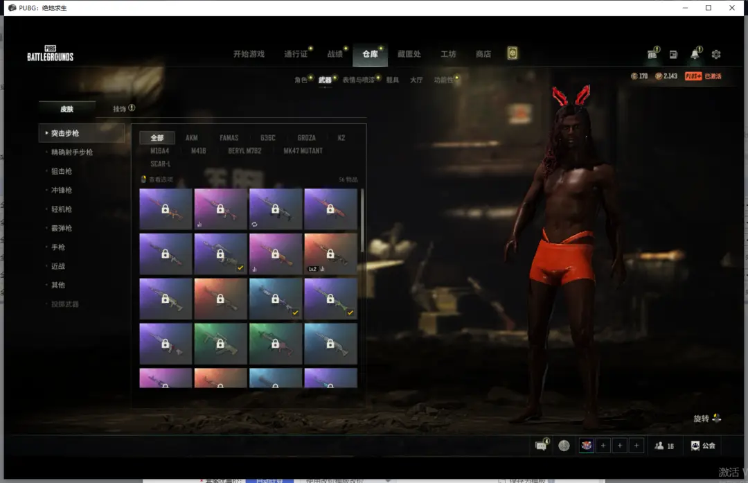Click the round gray coin icon beside chat

click(564, 446)
